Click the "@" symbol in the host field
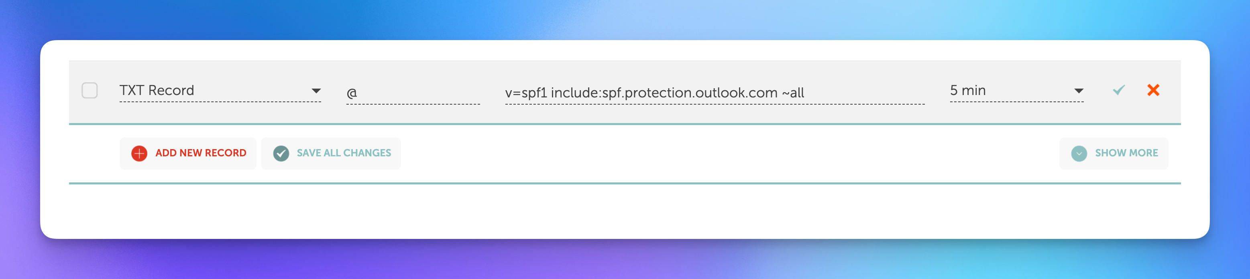This screenshot has width=1250, height=279. (352, 93)
